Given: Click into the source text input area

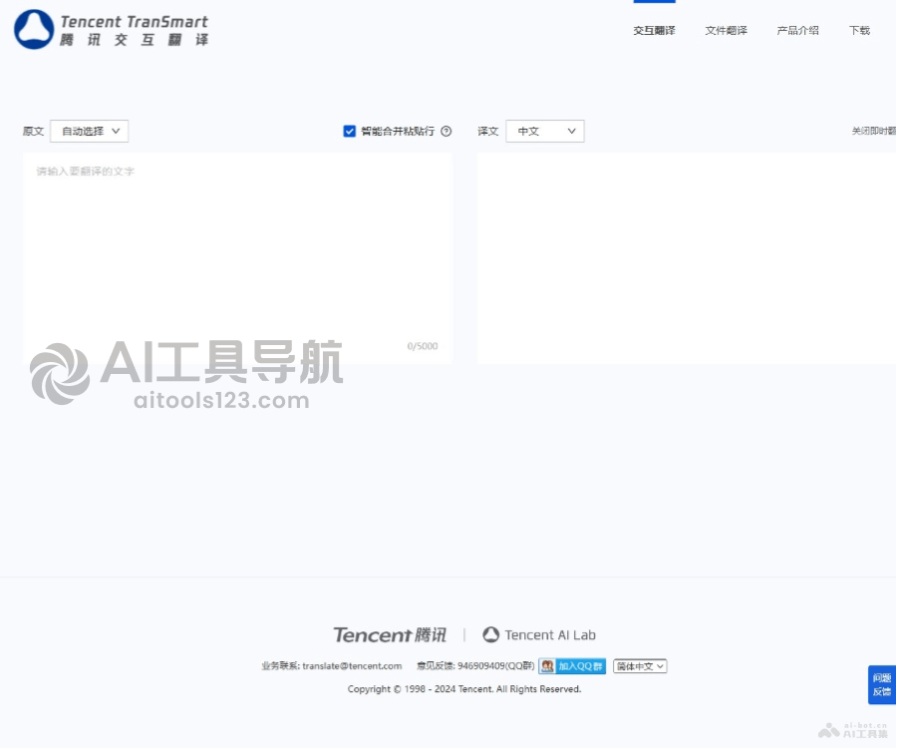Looking at the screenshot, I should tap(237, 257).
